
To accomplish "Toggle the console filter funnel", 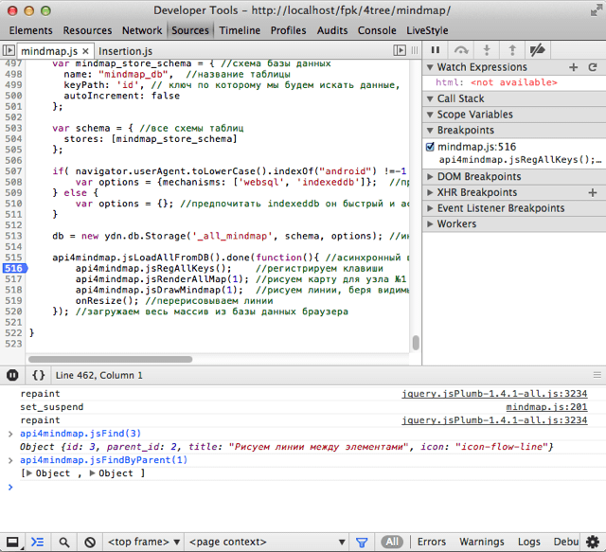I will click(x=361, y=543).
